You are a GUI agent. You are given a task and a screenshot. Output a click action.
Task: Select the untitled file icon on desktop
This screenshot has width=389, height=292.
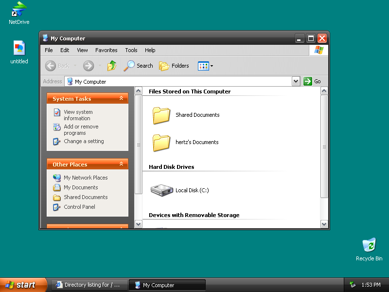pos(19,48)
